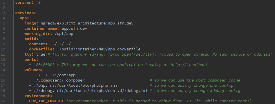Click line number 1 in the gutter
The image size is (275, 104).
(4, 3)
